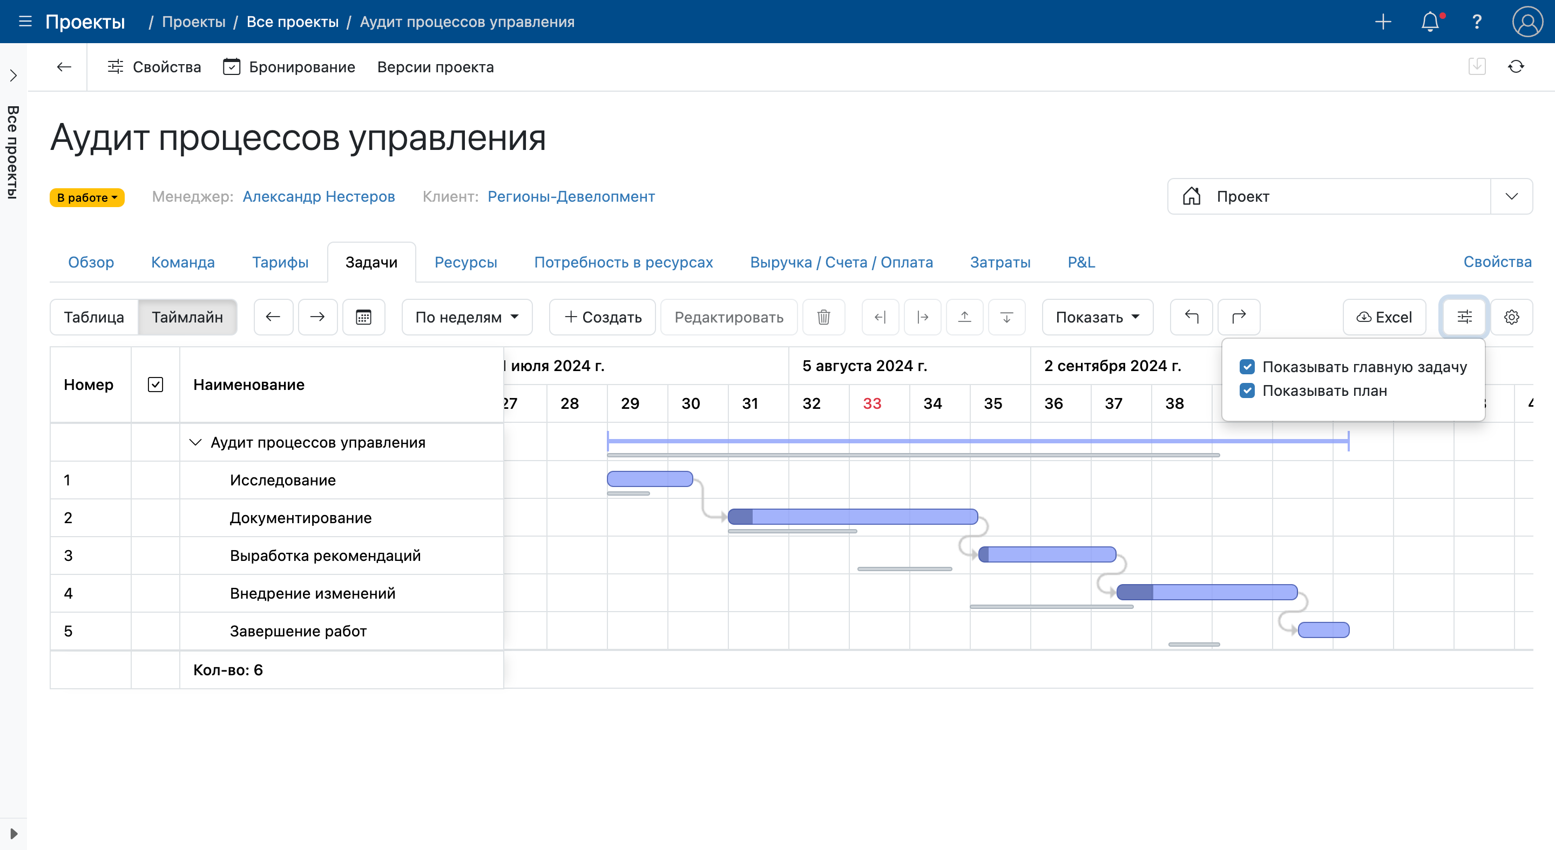Open the 'Показать' dropdown
Viewport: 1555px width, 850px height.
[1097, 317]
